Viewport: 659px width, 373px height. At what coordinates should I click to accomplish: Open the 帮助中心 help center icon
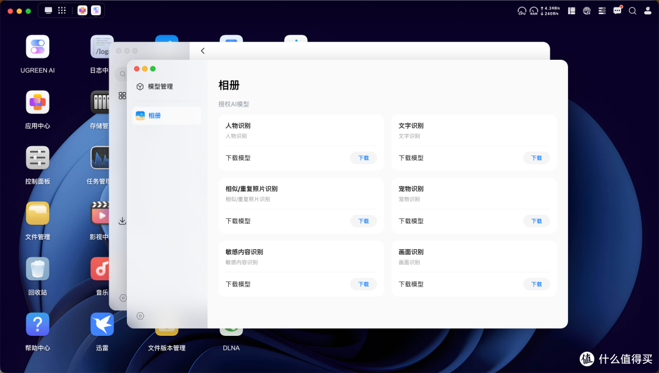tap(37, 324)
